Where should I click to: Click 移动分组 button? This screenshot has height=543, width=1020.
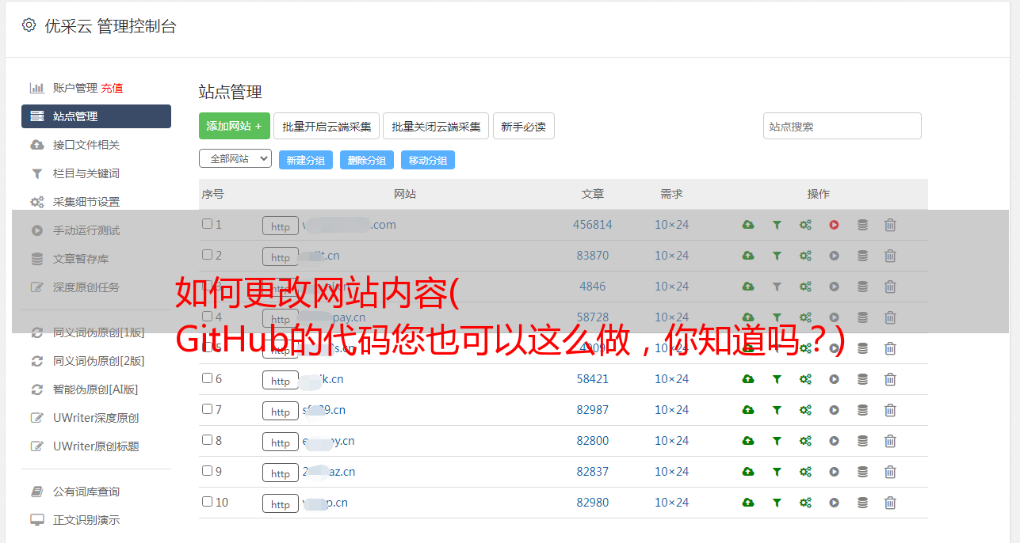[x=428, y=160]
